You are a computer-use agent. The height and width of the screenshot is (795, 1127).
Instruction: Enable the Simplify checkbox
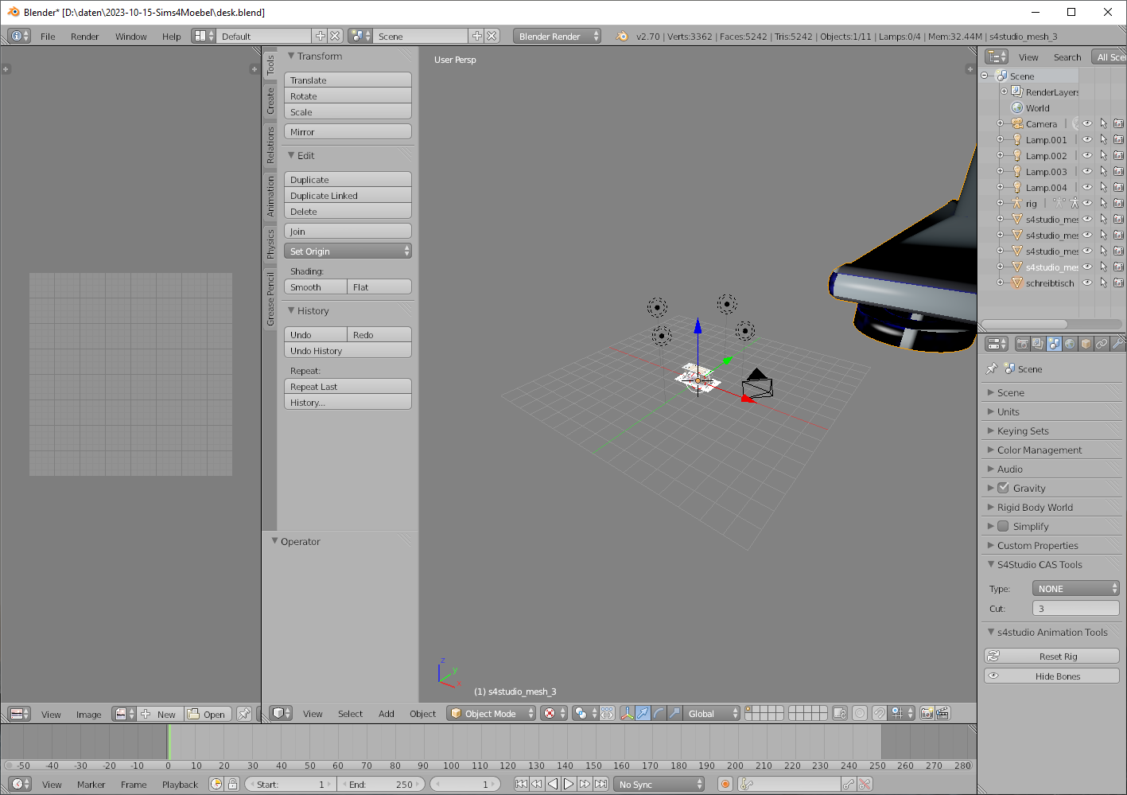tap(1003, 526)
